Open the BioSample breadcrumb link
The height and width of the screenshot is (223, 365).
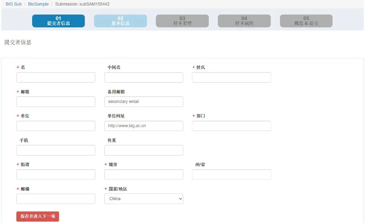pyautogui.click(x=38, y=4)
